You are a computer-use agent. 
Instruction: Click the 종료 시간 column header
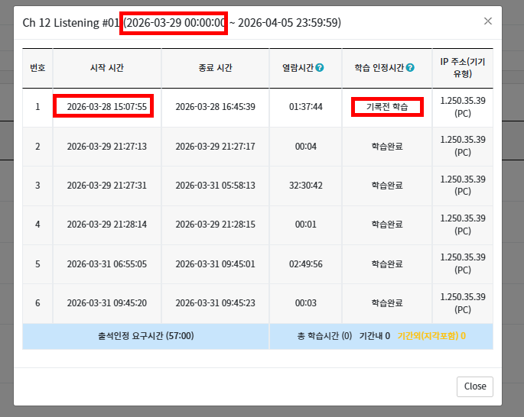(215, 68)
